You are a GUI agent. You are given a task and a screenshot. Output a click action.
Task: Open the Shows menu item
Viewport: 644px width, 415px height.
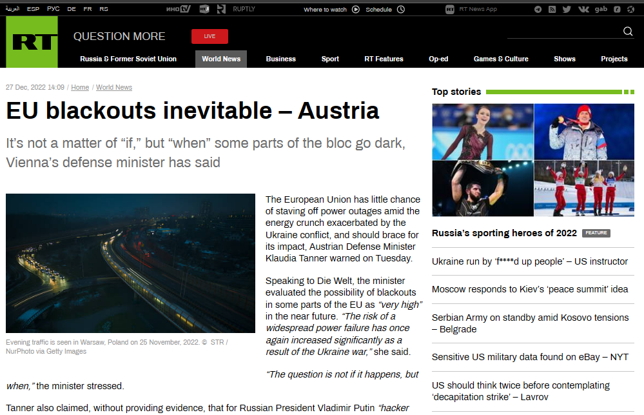565,59
